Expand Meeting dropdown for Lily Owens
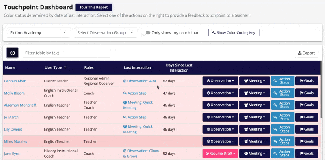 pos(255,129)
